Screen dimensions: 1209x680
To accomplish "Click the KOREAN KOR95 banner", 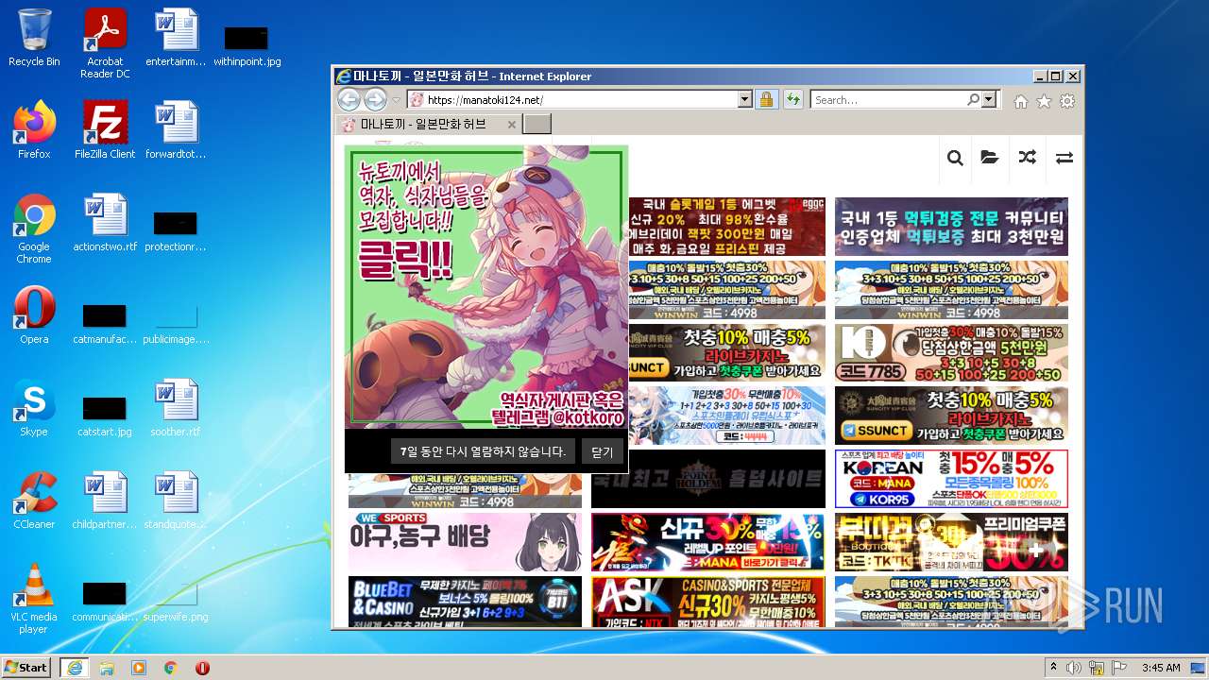I will coord(951,479).
